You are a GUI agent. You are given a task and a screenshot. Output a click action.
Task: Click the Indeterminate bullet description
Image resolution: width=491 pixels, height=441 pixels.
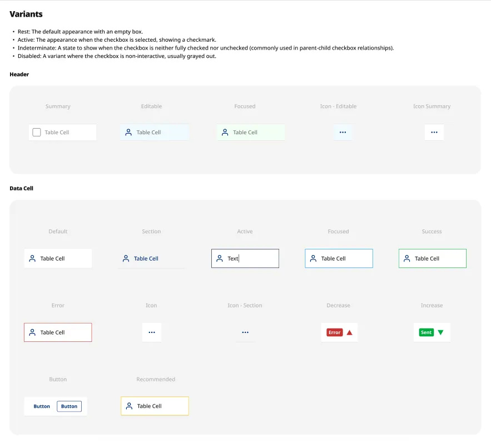tap(206, 48)
